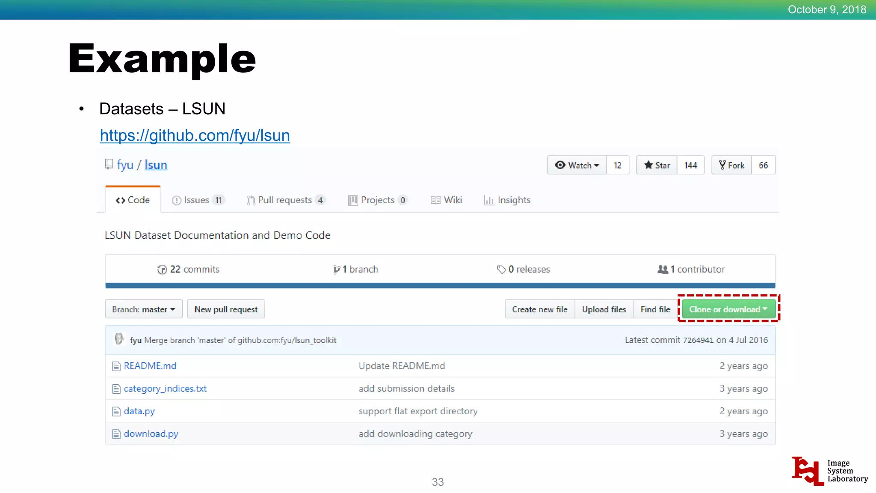The height and width of the screenshot is (493, 876).
Task: Click the eye icon in Watch button
Action: (560, 165)
